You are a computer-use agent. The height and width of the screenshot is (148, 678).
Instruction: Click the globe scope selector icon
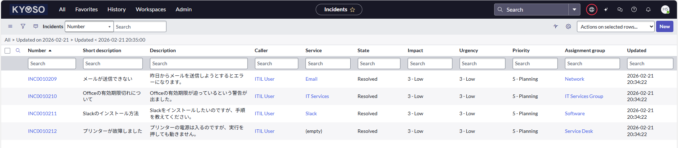coord(591,10)
